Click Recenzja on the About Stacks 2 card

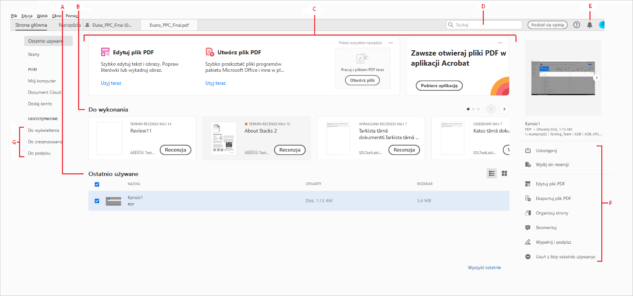click(290, 150)
